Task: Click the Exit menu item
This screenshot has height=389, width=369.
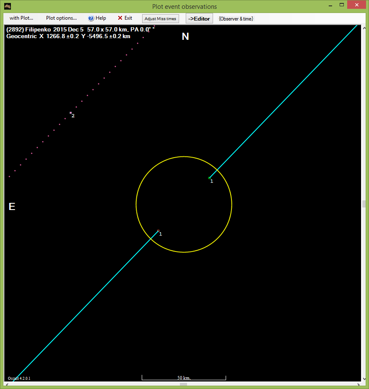Action: (125, 18)
